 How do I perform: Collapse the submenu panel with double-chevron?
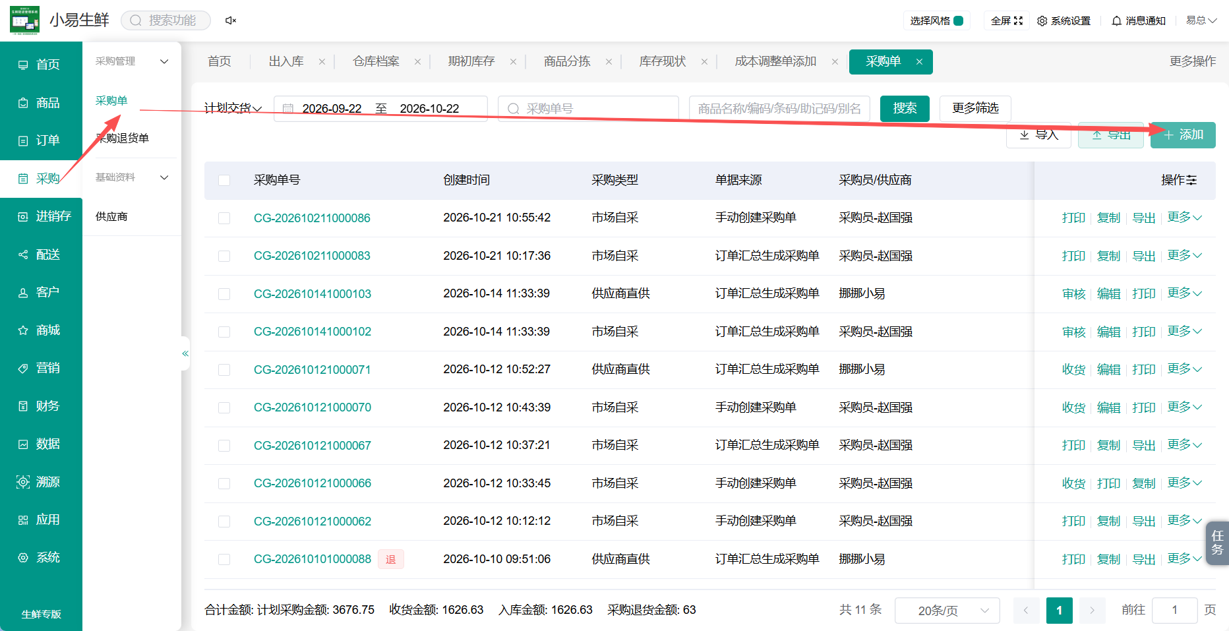(x=185, y=353)
